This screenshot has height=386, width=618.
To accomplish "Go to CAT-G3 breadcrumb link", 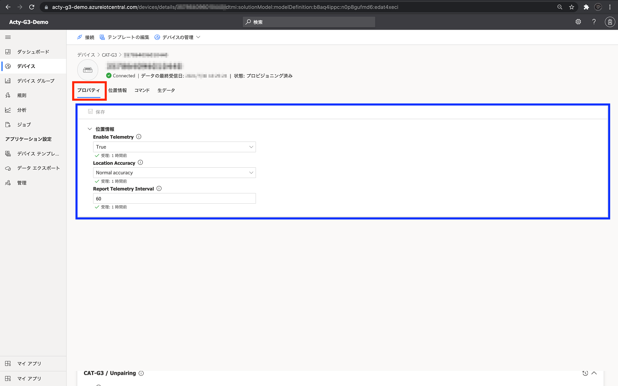I will 109,55.
